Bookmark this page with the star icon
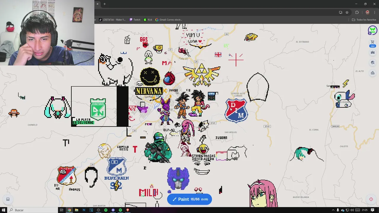Viewport: 379px width, 213px height. (x=347, y=12)
